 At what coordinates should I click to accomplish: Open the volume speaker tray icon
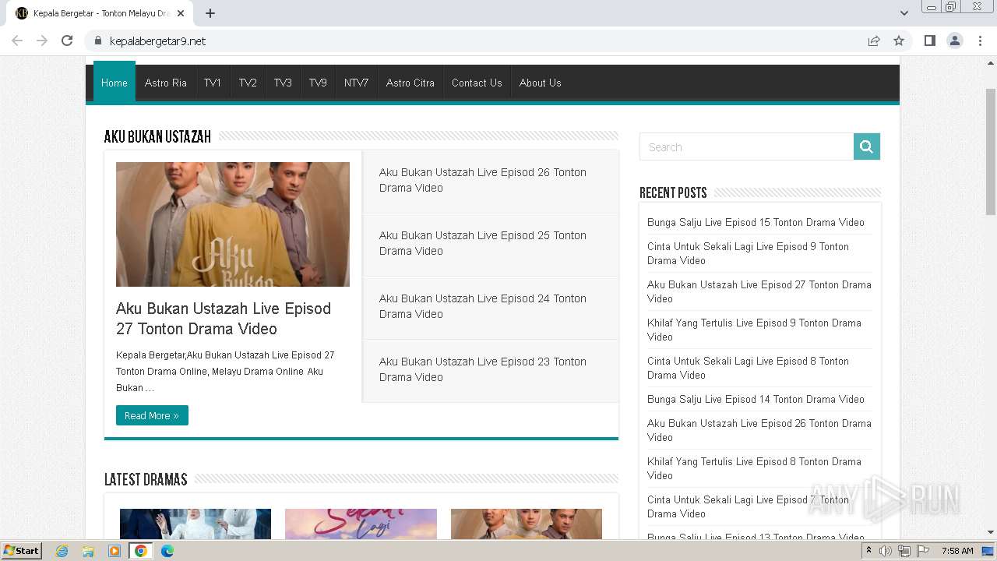(x=886, y=551)
